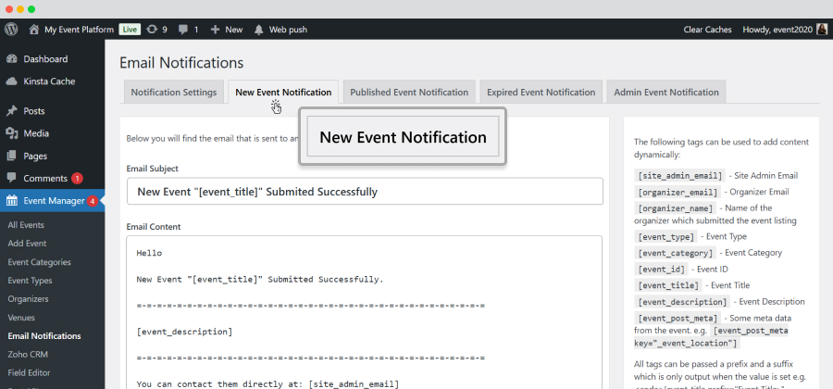The width and height of the screenshot is (833, 389).
Task: Open Event Types submenu link
Action: pyautogui.click(x=30, y=281)
